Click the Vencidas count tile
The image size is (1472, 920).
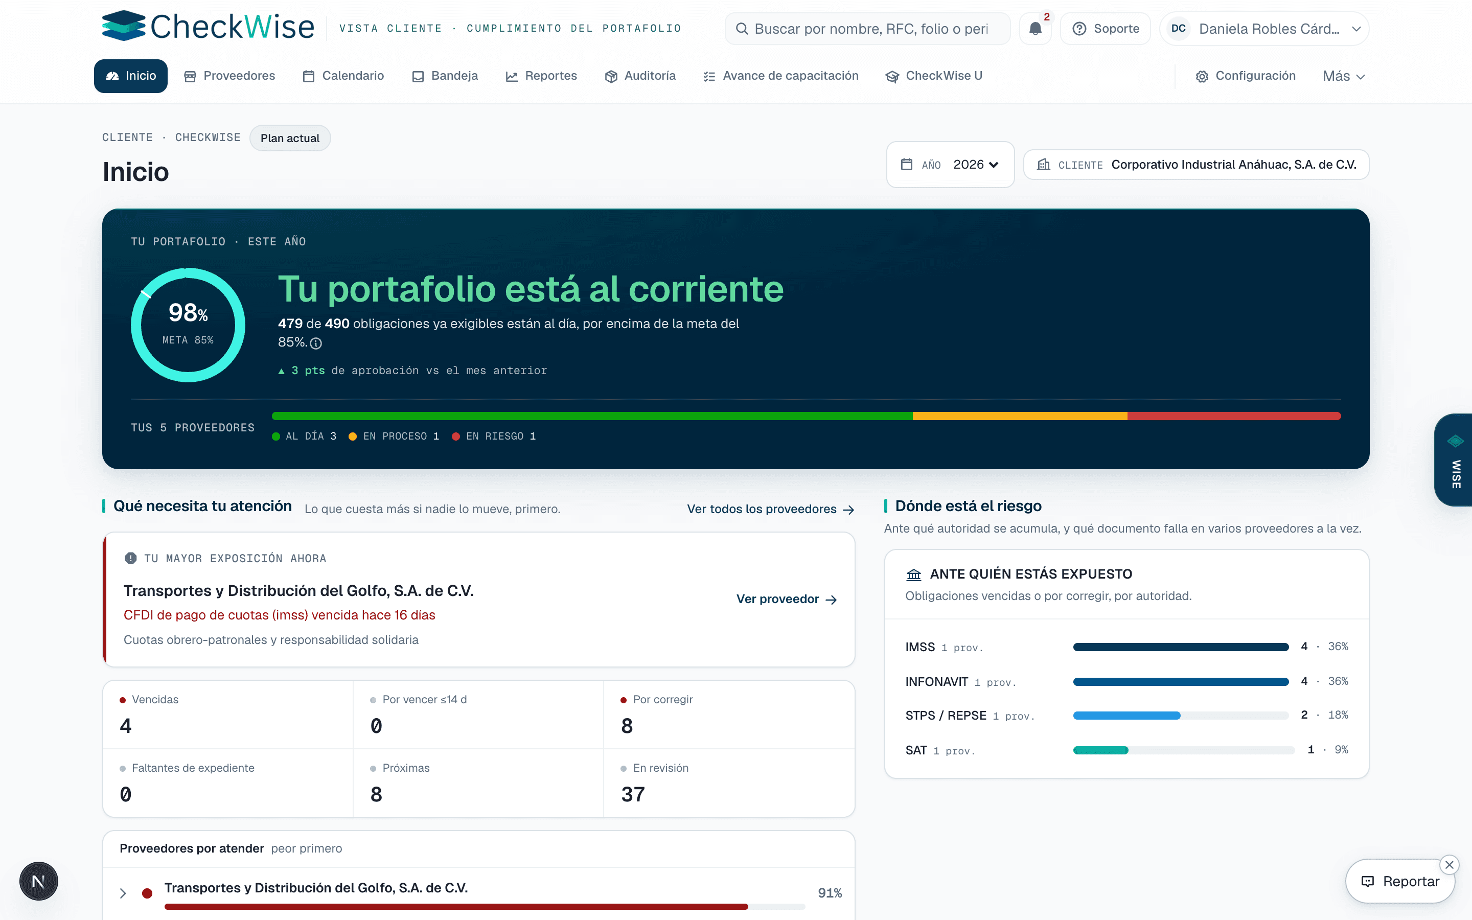coord(228,715)
